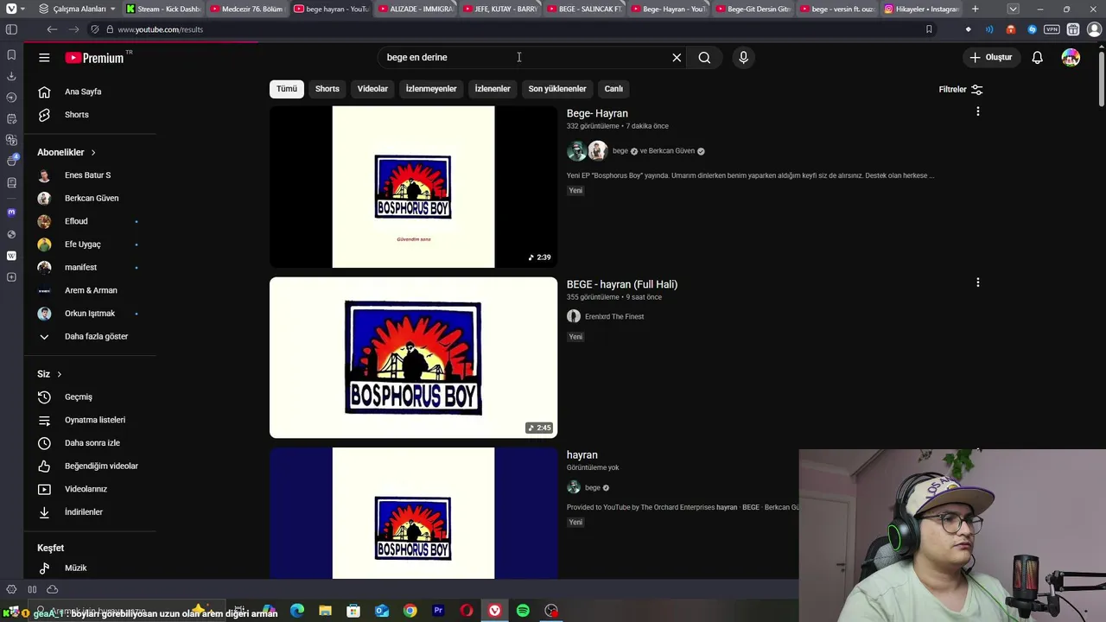Open the manifest subscription
This screenshot has height=622, width=1106.
80,268
